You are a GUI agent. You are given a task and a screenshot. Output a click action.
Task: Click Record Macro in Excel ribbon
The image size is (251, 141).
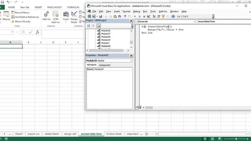click(20, 13)
